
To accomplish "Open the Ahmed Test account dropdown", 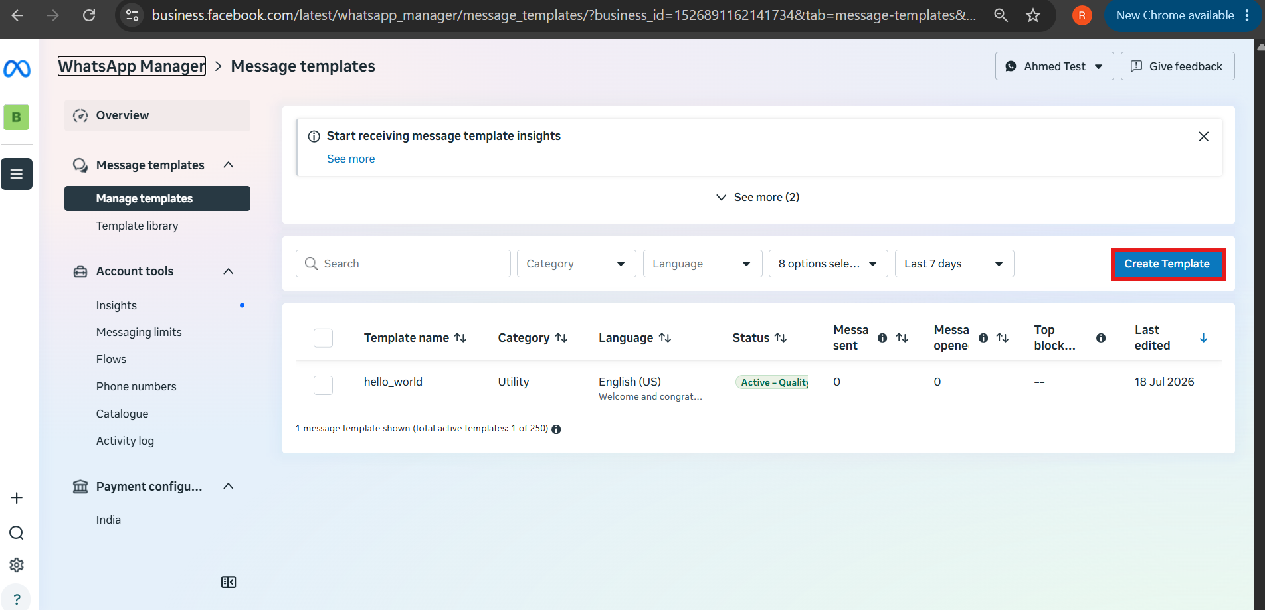I will coord(1054,66).
